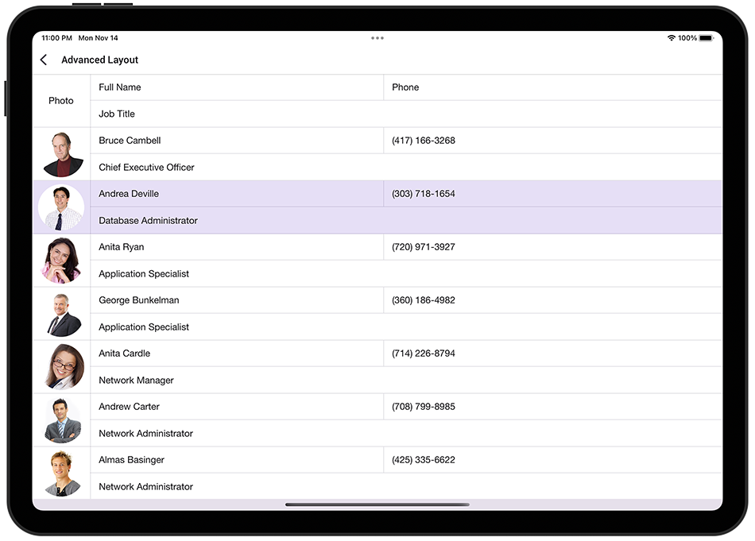Tap Almas Basinger's photo thumbnail
The image size is (755, 541).
click(61, 473)
